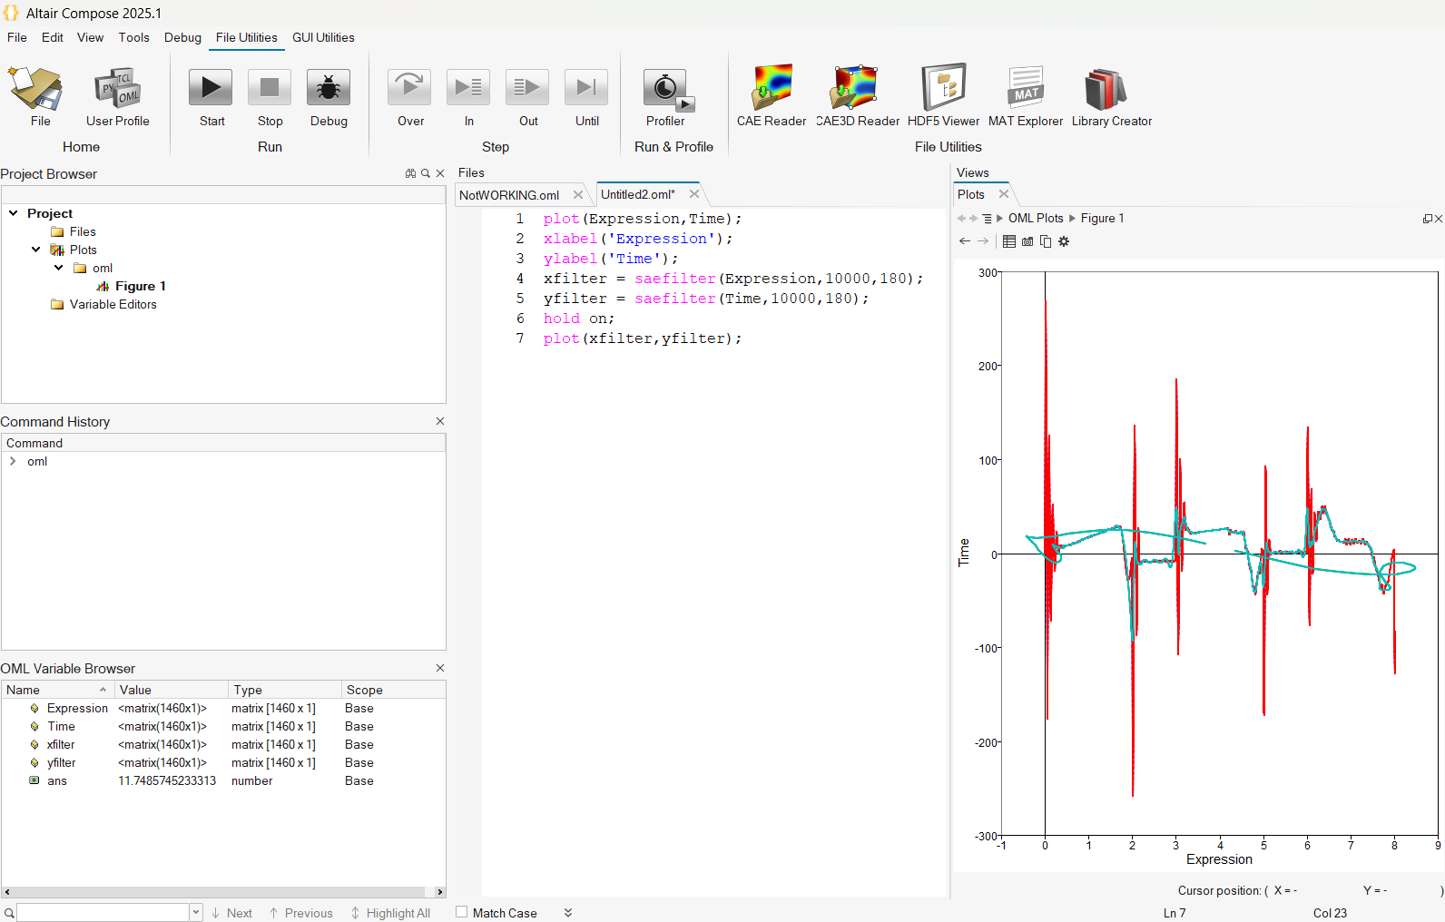Viewport: 1445px width, 922px height.
Task: Capture plot with the camera icon
Action: tap(1027, 241)
